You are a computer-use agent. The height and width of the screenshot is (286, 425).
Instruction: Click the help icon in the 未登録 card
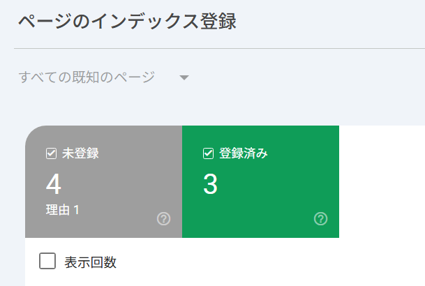click(164, 220)
